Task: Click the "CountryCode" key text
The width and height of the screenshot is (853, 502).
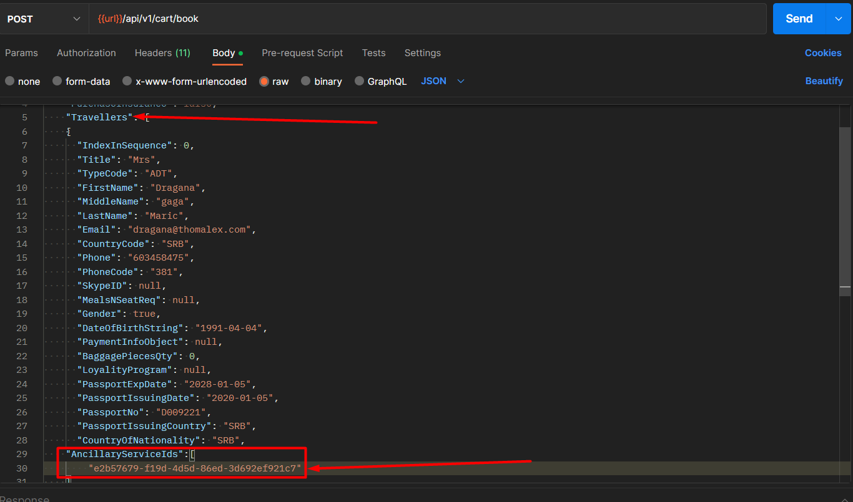Action: (114, 244)
